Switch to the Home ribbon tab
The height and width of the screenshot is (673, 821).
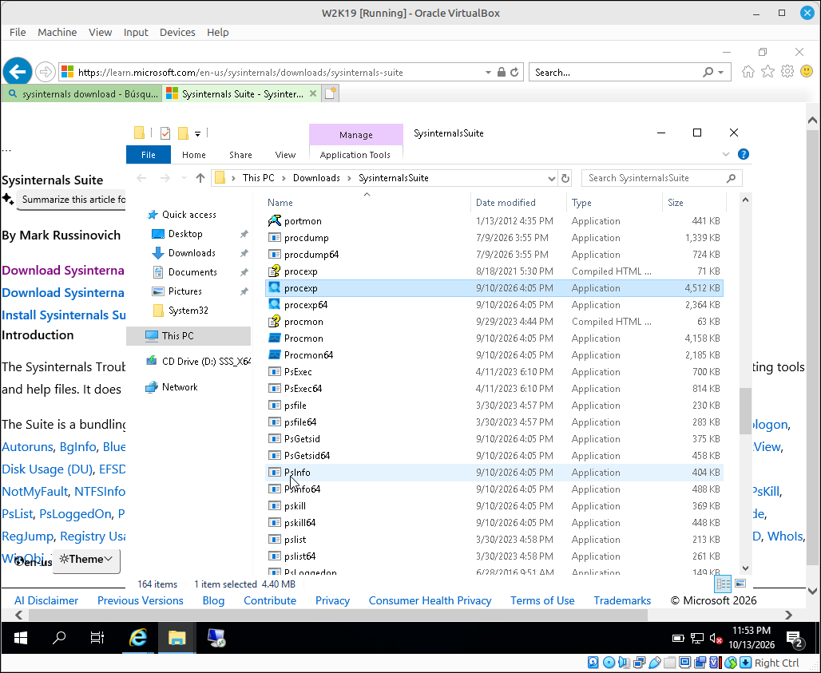194,155
